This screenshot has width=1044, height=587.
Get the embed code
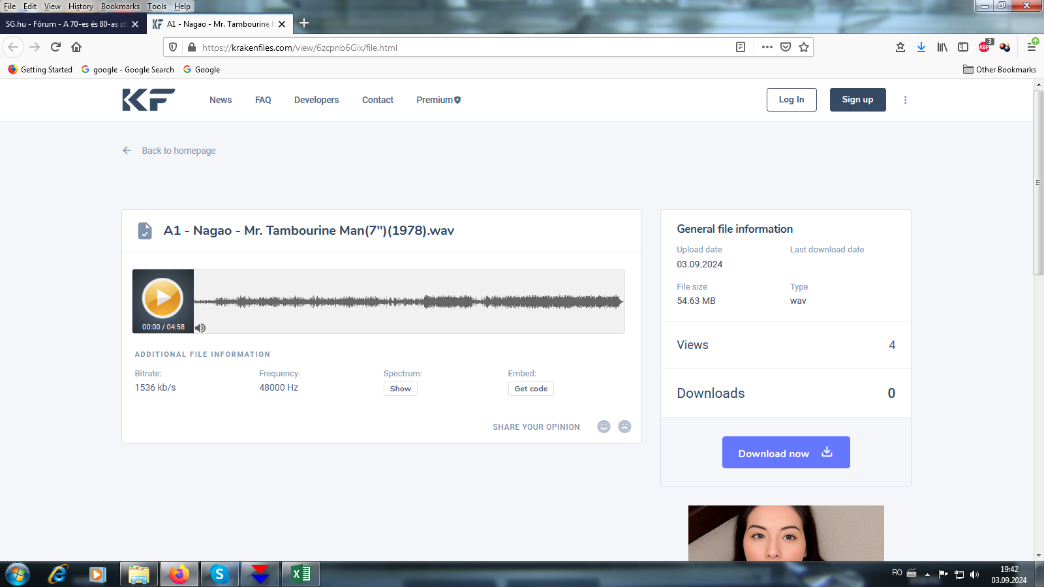(531, 389)
